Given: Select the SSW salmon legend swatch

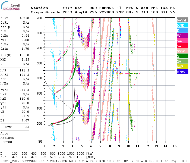Looking at the screenshot, I should click(x=182, y=51).
